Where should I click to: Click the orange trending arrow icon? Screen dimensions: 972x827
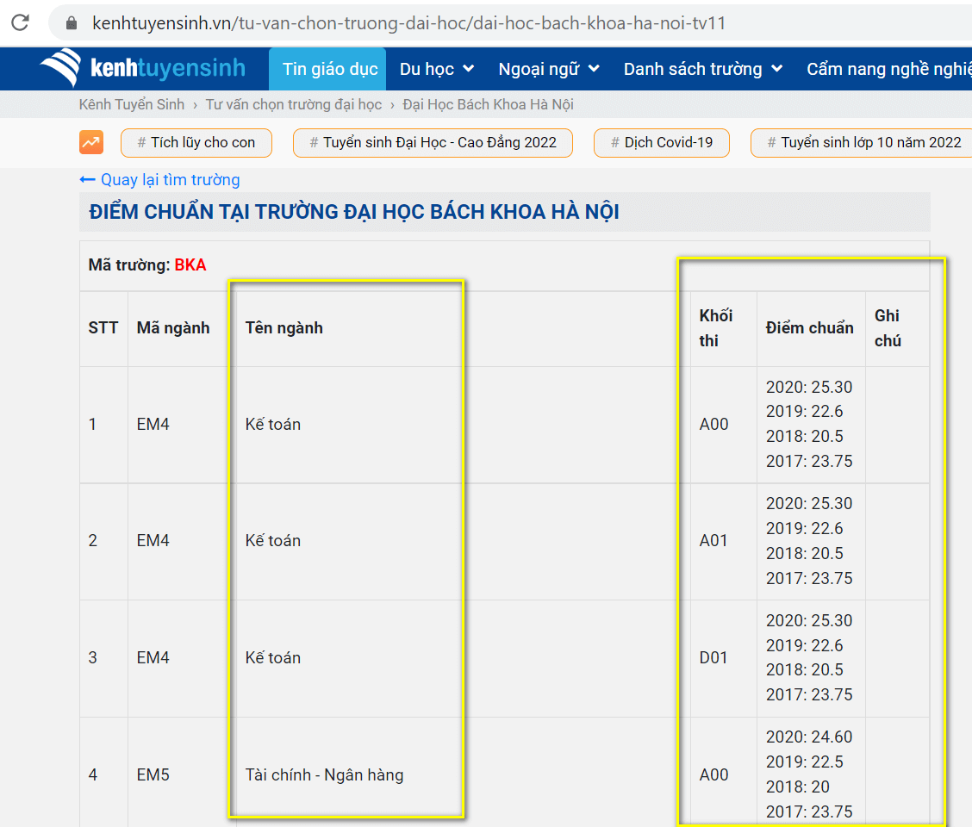[x=90, y=142]
